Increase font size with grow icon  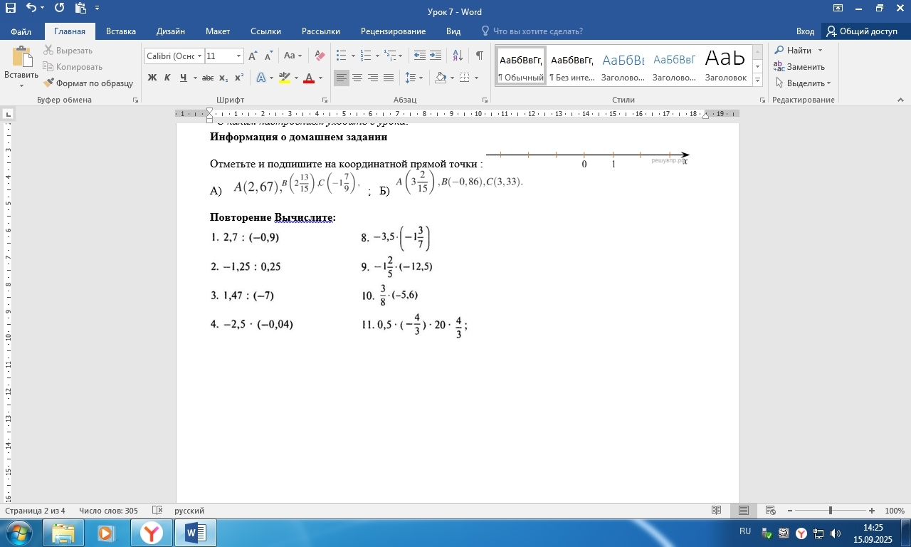tap(253, 56)
